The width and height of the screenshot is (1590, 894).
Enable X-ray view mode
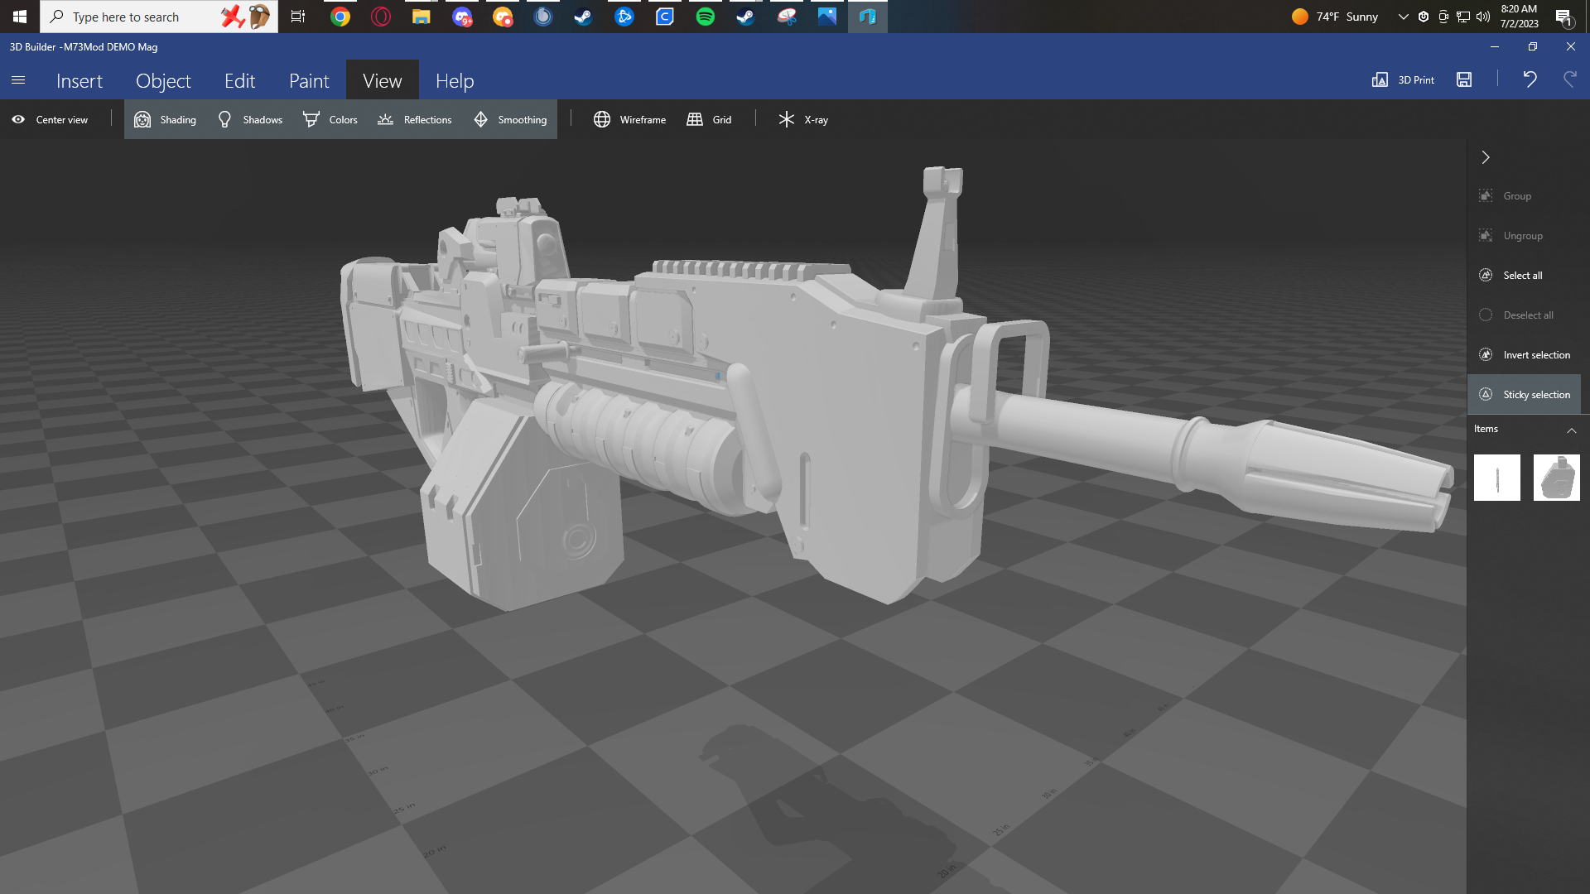pos(803,120)
